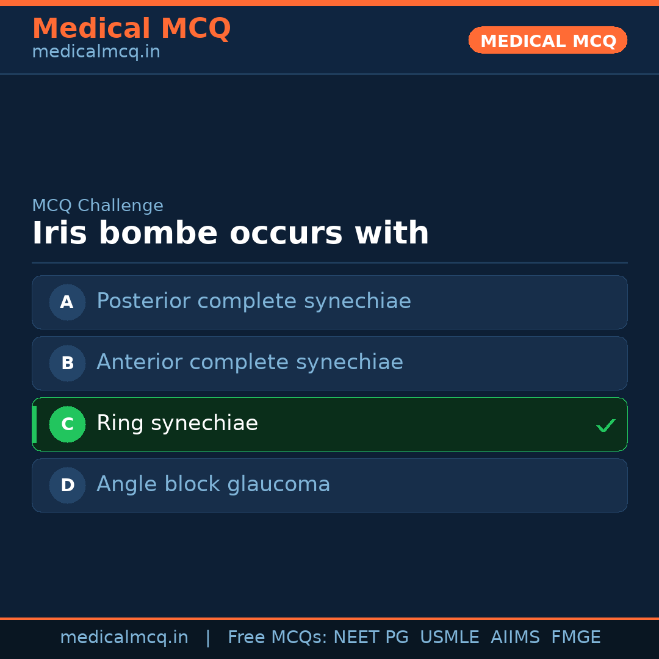
Task: Click the Medical MCQ header logo
Action: 131,28
